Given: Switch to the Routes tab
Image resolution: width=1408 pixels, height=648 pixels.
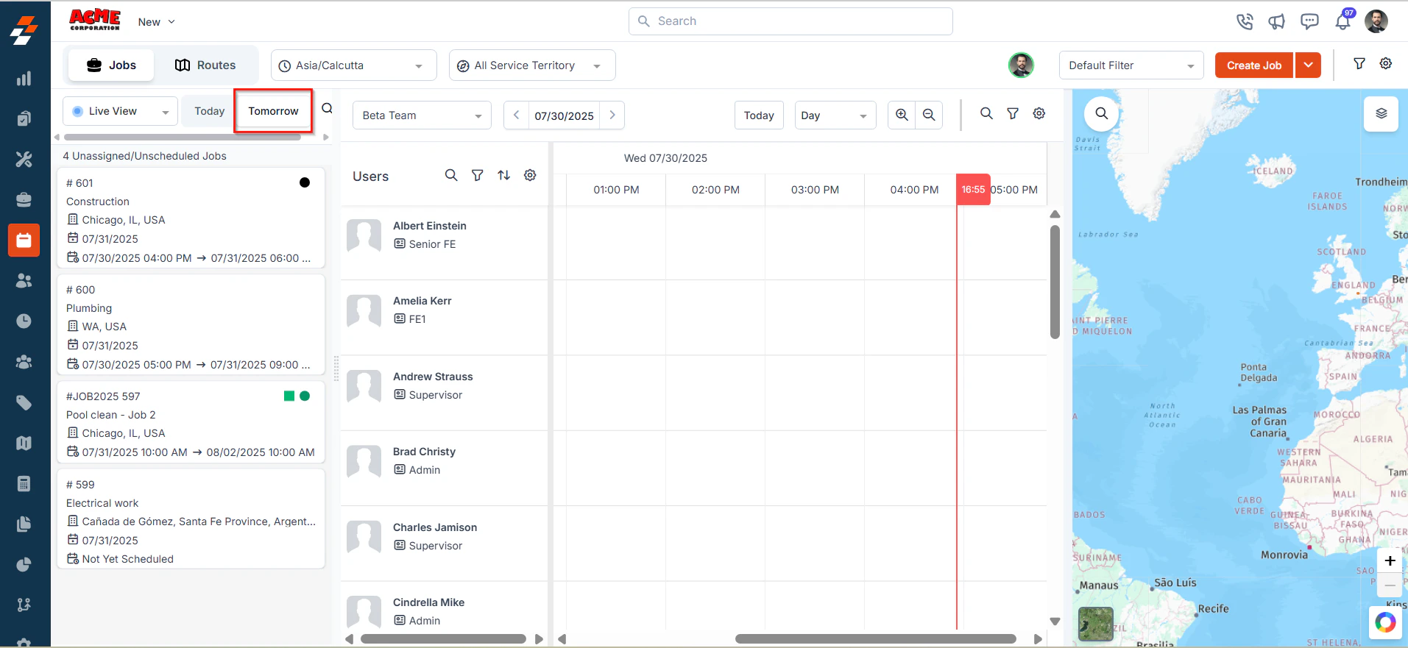Looking at the screenshot, I should [x=205, y=65].
